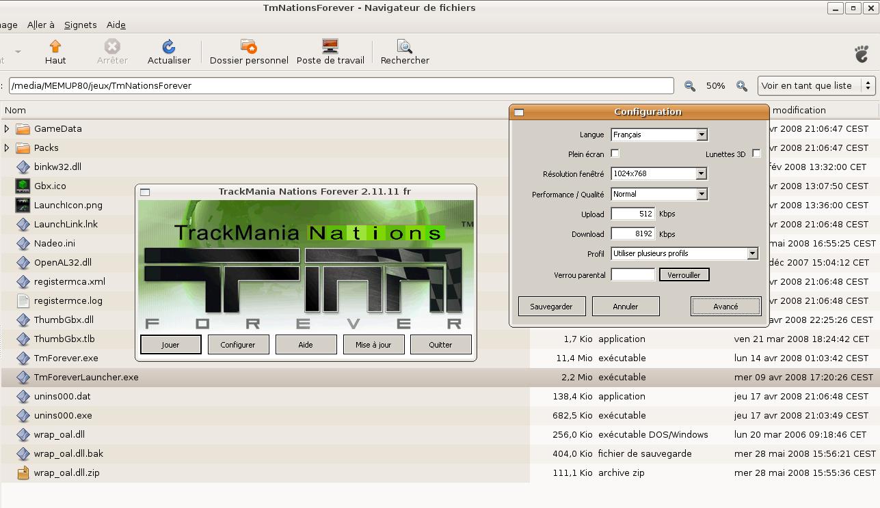Click the Quitter button
Image resolution: width=880 pixels, height=508 pixels.
[441, 345]
